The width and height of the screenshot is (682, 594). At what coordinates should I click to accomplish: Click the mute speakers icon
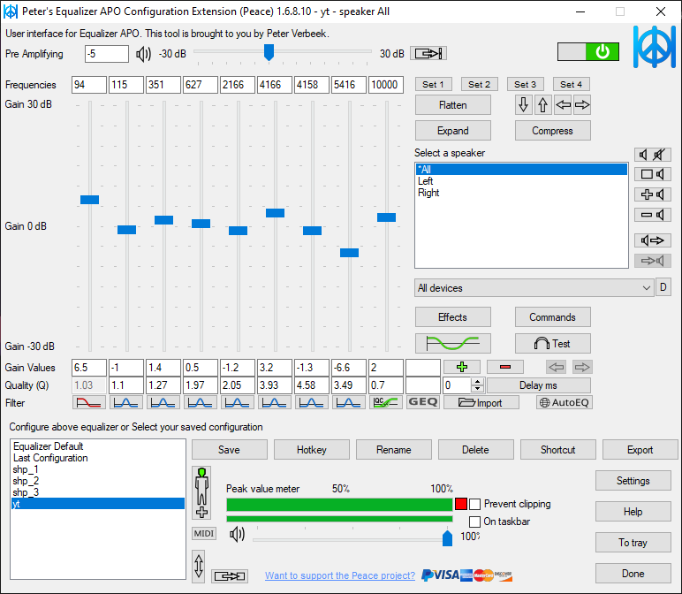point(653,155)
